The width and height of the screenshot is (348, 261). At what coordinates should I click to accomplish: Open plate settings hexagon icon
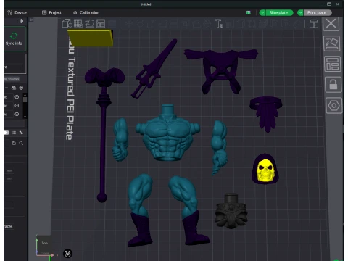pos(333,106)
